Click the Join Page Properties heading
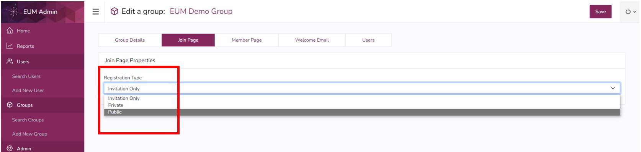Viewport: 641px width, 152px height. tap(130, 60)
